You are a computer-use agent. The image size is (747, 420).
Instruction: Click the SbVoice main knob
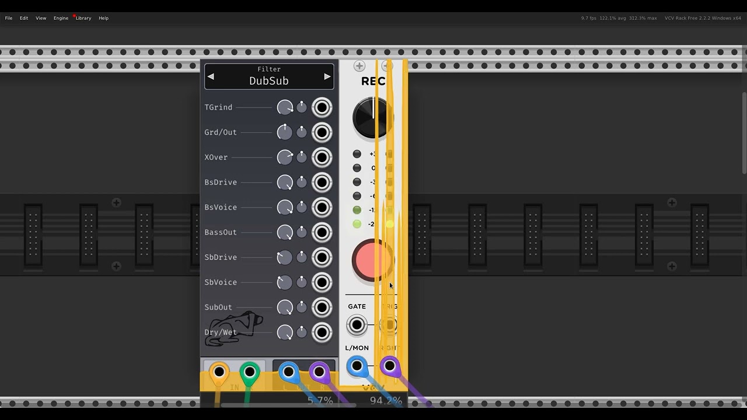(x=285, y=282)
